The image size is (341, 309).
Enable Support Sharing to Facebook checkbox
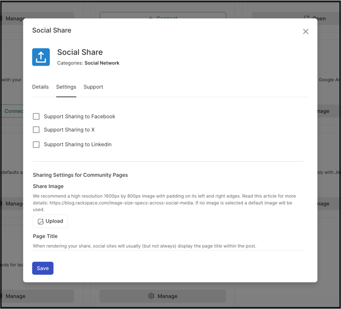point(36,116)
